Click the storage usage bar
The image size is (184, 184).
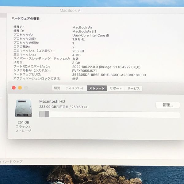click(x=109, y=114)
